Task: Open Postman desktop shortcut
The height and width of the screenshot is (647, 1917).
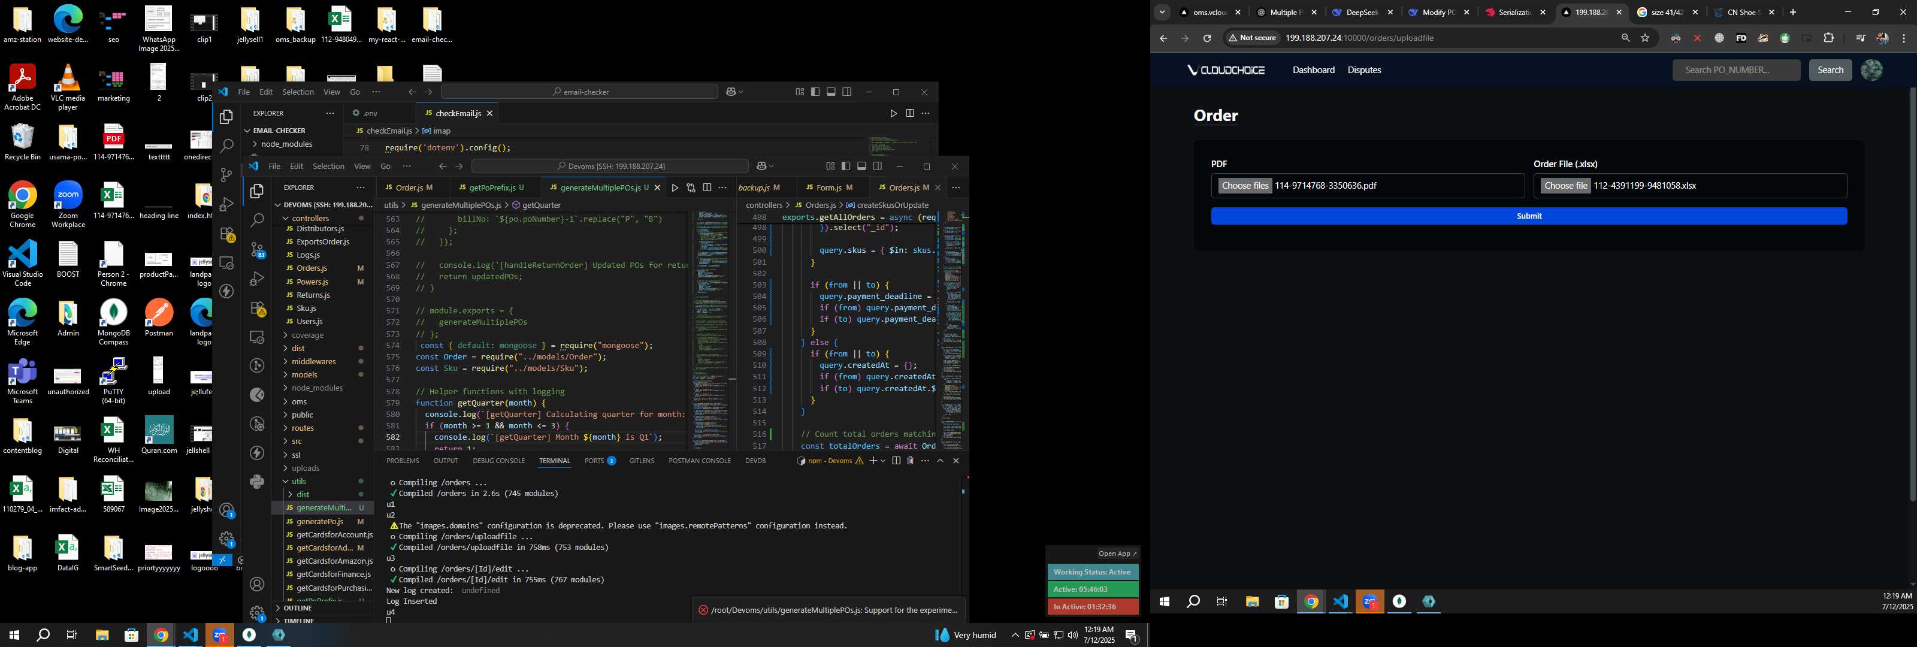Action: [159, 318]
